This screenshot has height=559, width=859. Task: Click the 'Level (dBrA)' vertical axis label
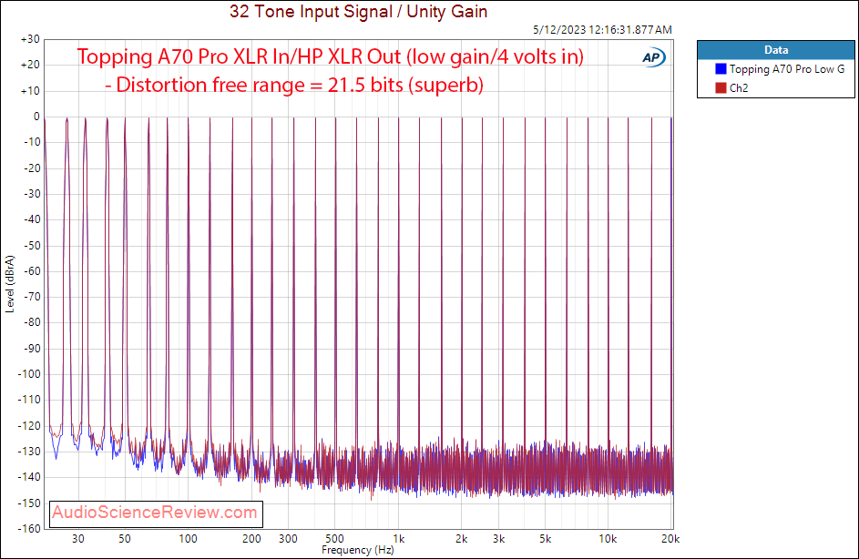click(9, 284)
